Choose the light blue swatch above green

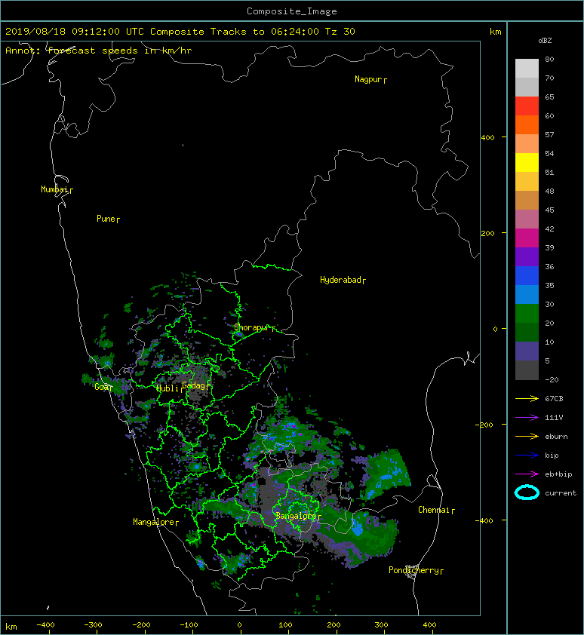(527, 294)
